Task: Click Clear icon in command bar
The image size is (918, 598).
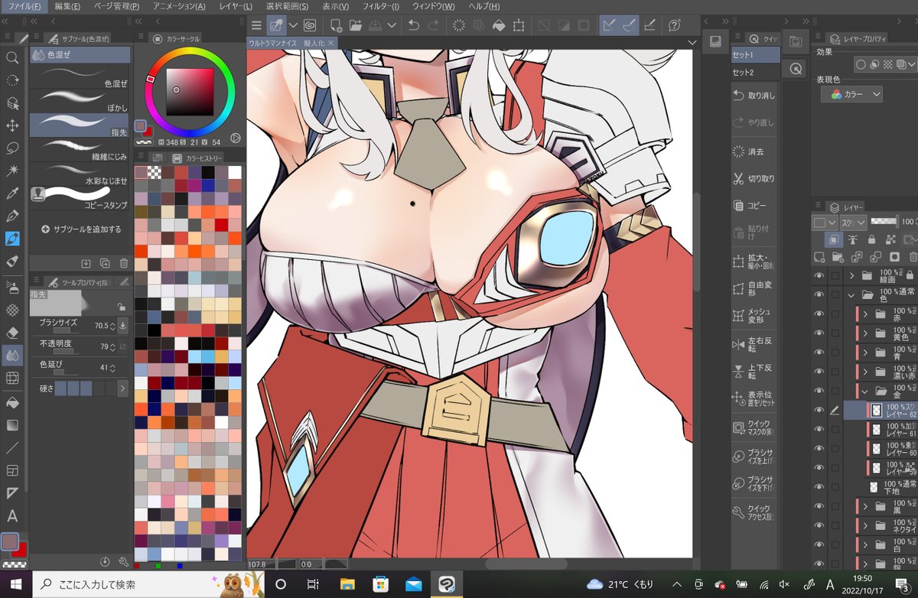Action: pos(459,25)
